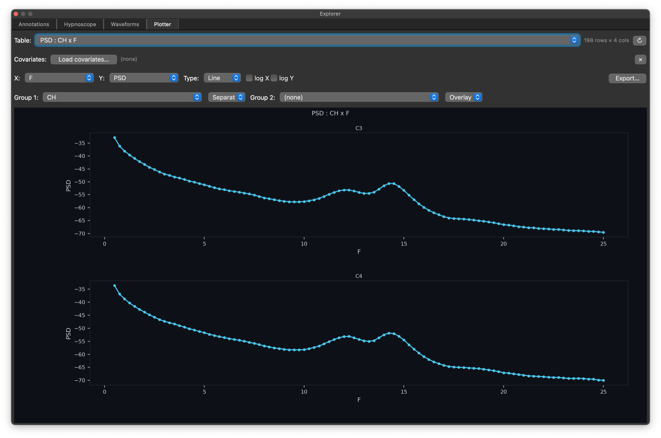
Task: Switch to the Annotations tab
Action: (34, 24)
